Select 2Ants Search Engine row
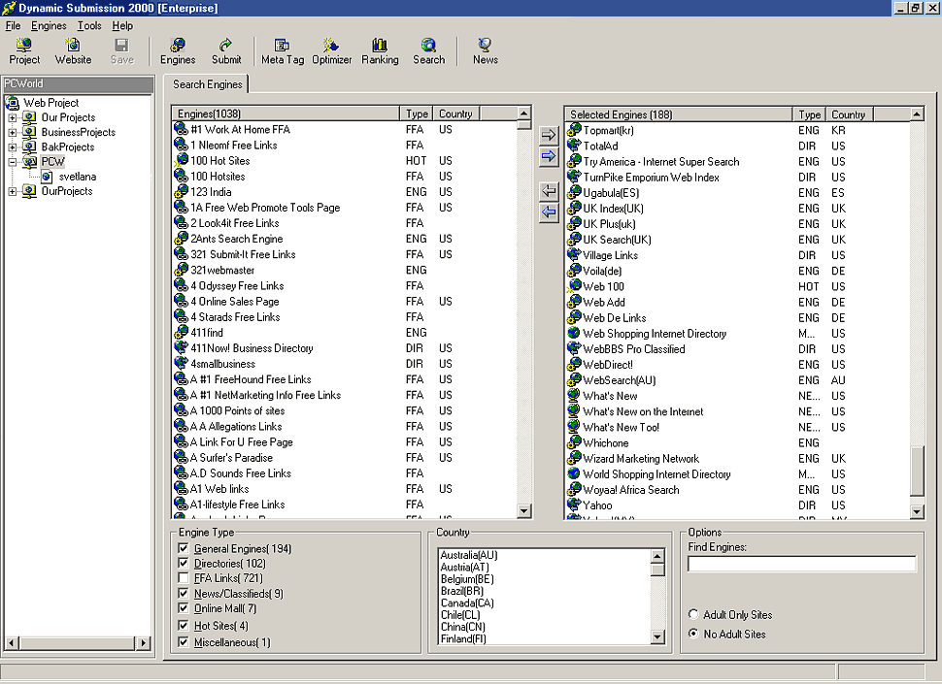 click(344, 239)
